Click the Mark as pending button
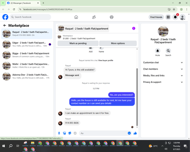 coord(78,43)
